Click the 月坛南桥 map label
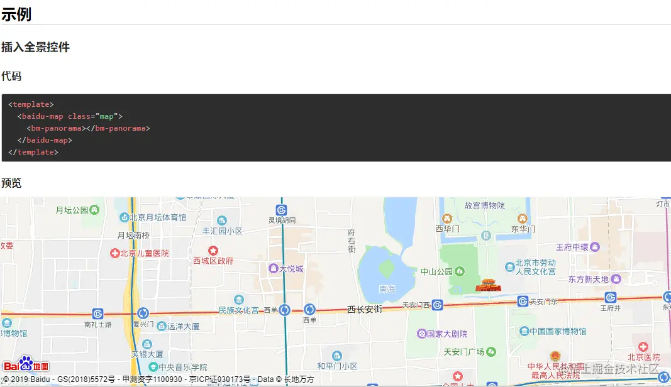 pos(133,235)
